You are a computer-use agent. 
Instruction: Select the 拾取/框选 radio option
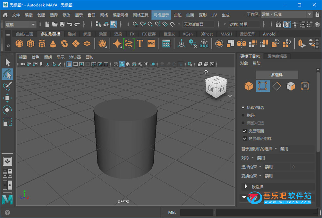(x=243, y=108)
